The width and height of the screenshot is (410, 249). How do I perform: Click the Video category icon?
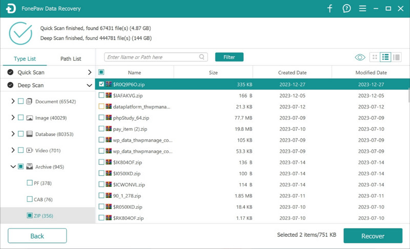(29, 150)
